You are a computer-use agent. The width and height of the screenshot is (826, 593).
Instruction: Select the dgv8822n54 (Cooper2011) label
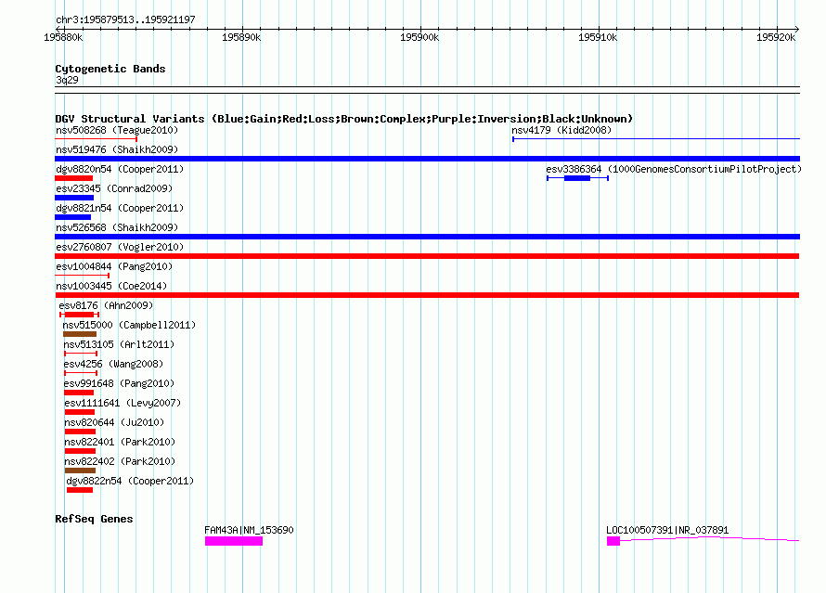click(x=130, y=481)
